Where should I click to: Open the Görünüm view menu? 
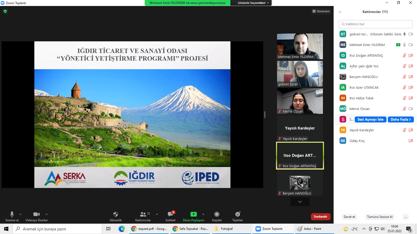(321, 11)
